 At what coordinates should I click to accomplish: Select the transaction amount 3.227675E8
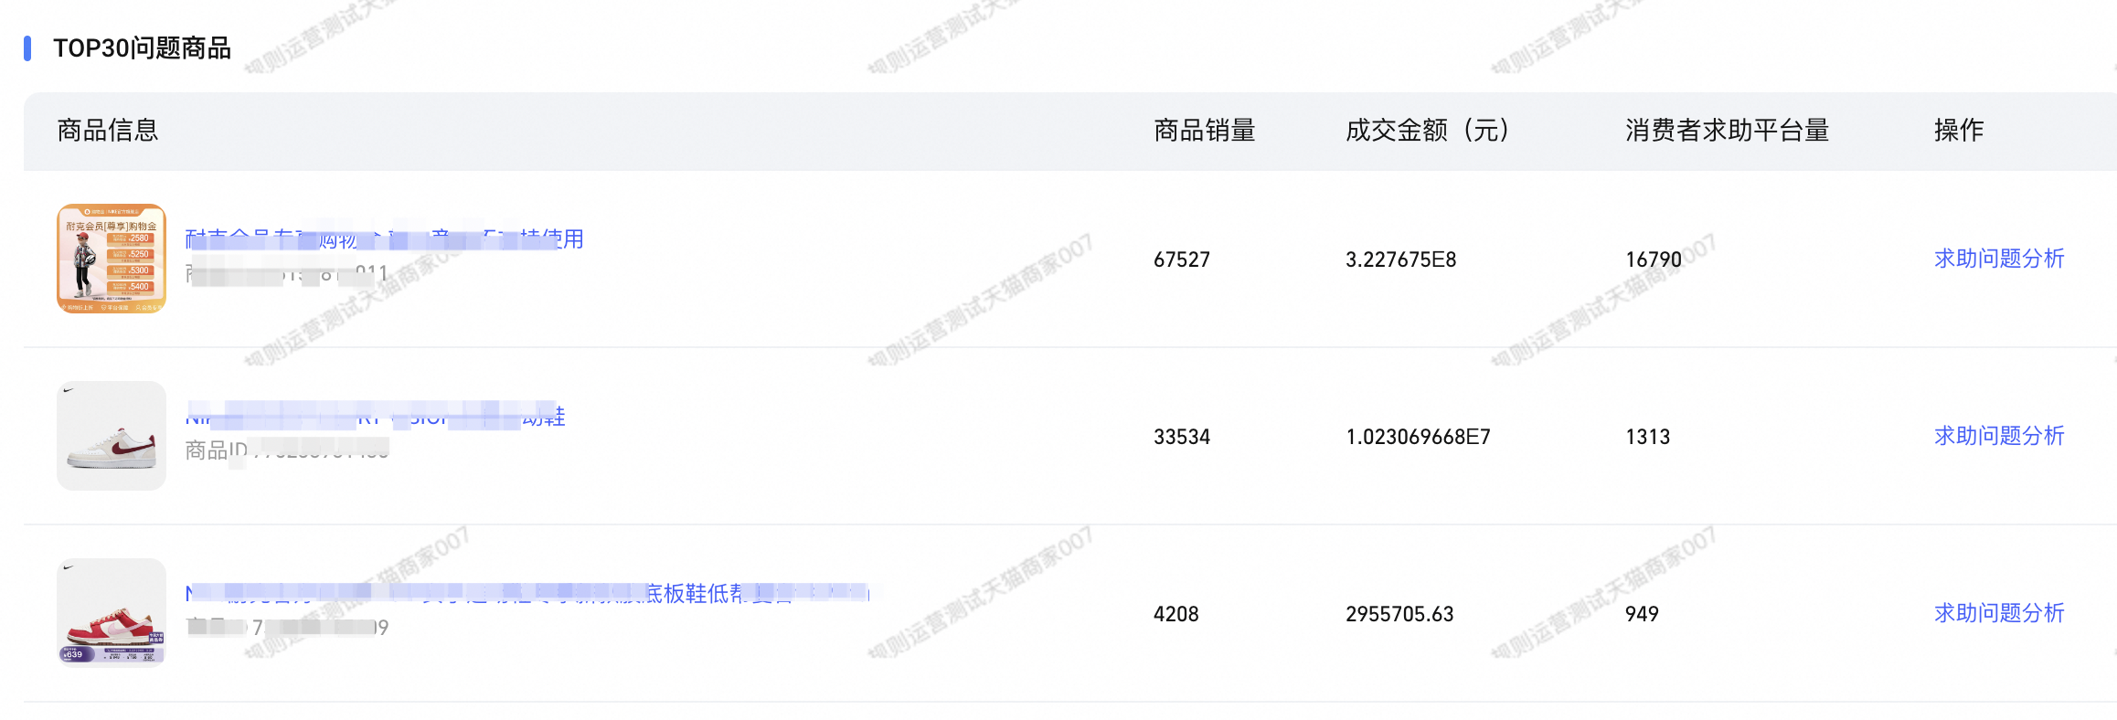[x=1401, y=259]
